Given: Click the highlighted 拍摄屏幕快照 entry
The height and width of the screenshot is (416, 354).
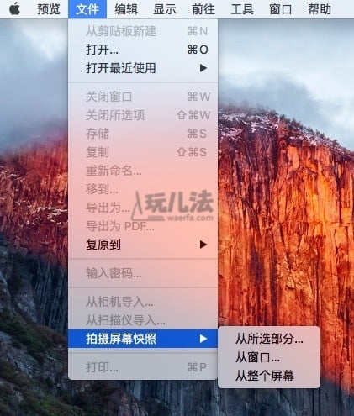Looking at the screenshot, I should click(x=143, y=339).
